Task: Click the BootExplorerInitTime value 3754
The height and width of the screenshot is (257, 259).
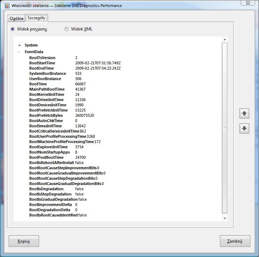Action: pyautogui.click(x=79, y=147)
